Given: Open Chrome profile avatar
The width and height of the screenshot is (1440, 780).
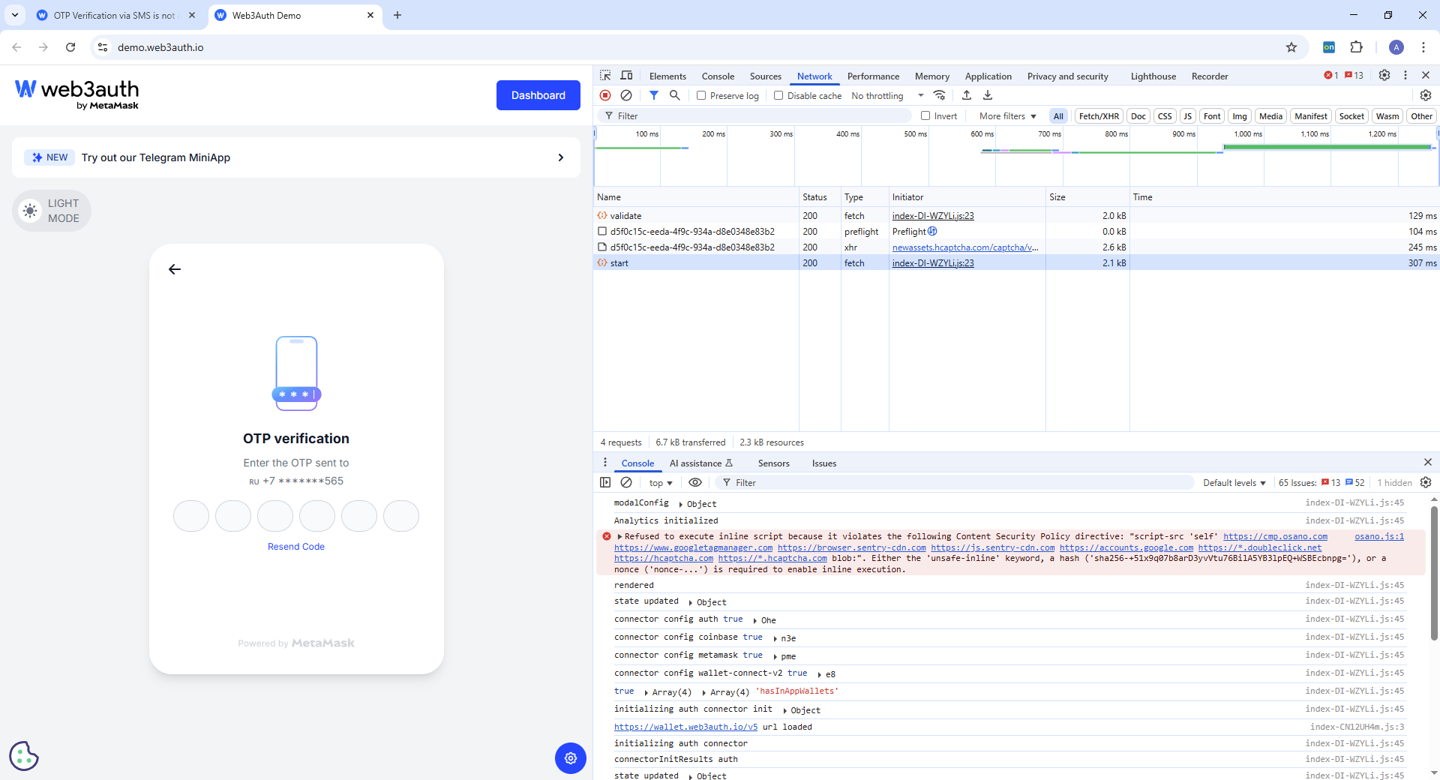Looking at the screenshot, I should [1396, 47].
